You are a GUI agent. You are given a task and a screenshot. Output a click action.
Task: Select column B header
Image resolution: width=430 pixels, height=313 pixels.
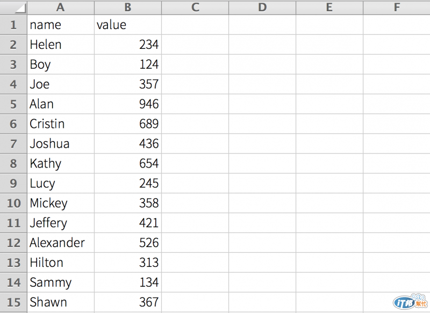pos(128,8)
